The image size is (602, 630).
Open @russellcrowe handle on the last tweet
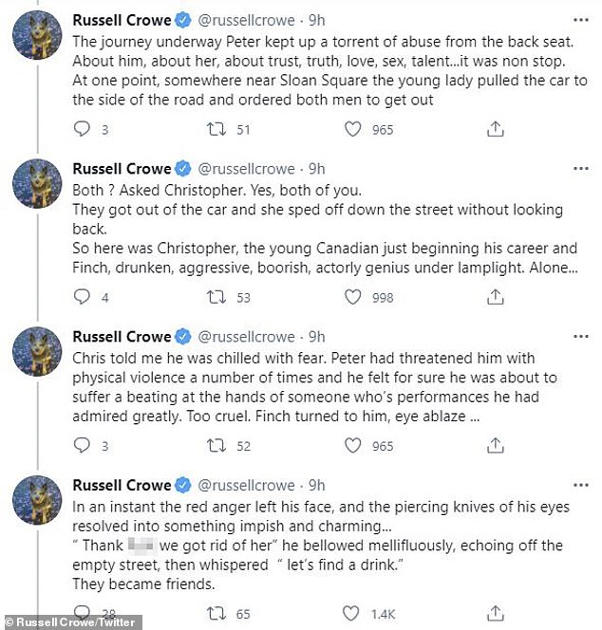click(246, 485)
